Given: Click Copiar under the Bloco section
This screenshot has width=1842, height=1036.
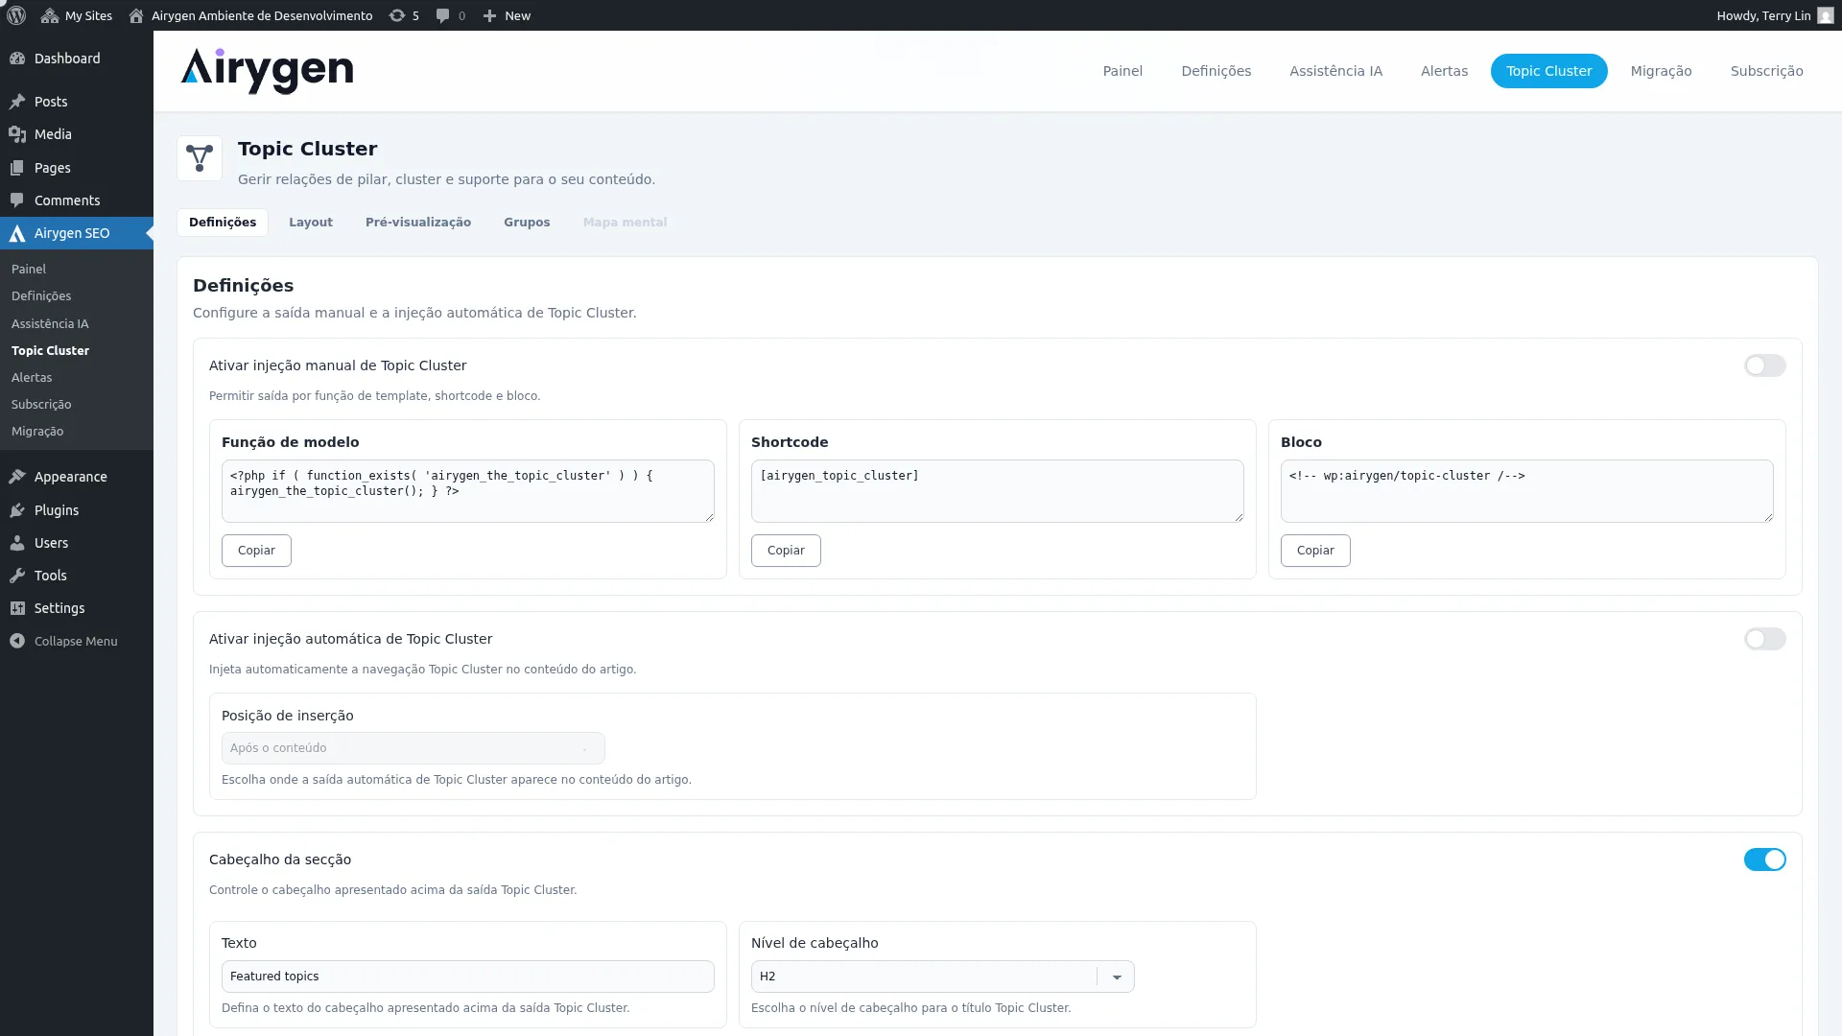Looking at the screenshot, I should tap(1315, 550).
